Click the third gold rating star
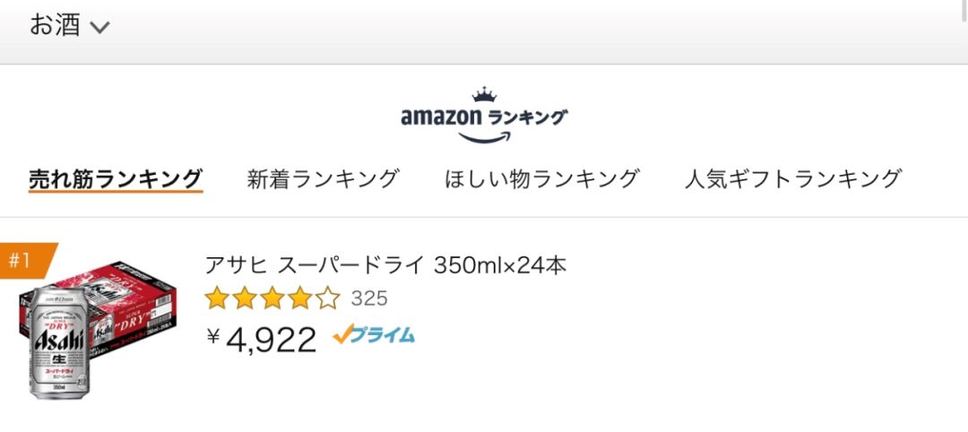The image size is (968, 432). point(272,298)
